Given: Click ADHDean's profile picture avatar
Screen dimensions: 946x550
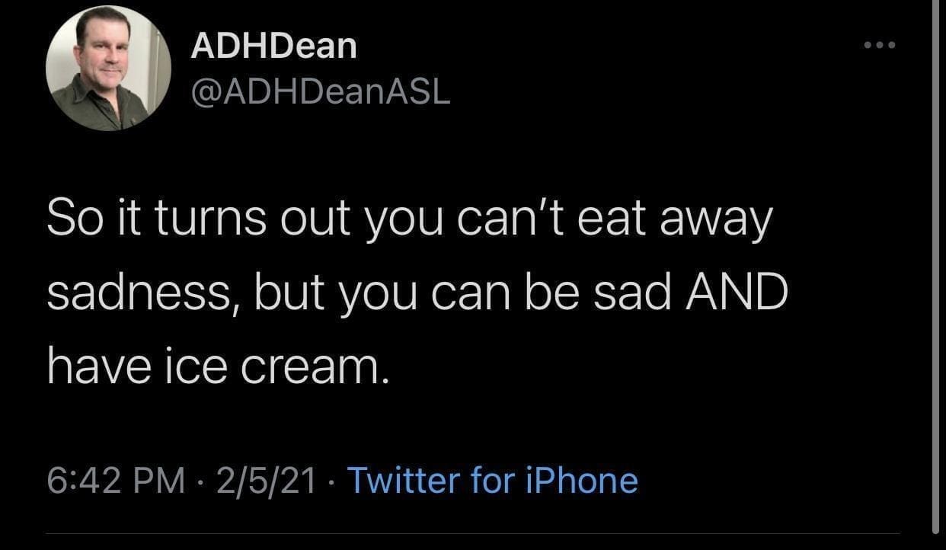Looking at the screenshot, I should click(107, 69).
